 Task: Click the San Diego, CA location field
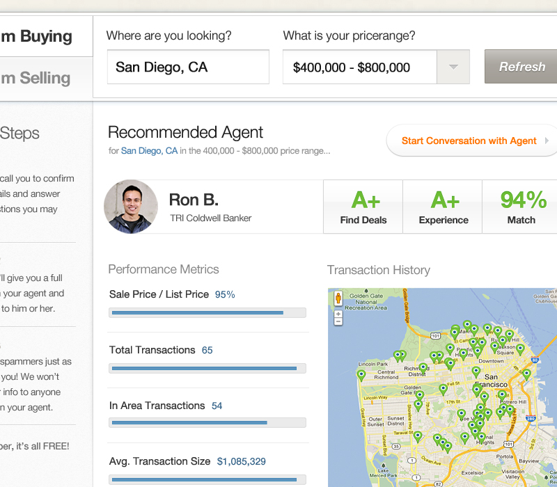(x=188, y=67)
